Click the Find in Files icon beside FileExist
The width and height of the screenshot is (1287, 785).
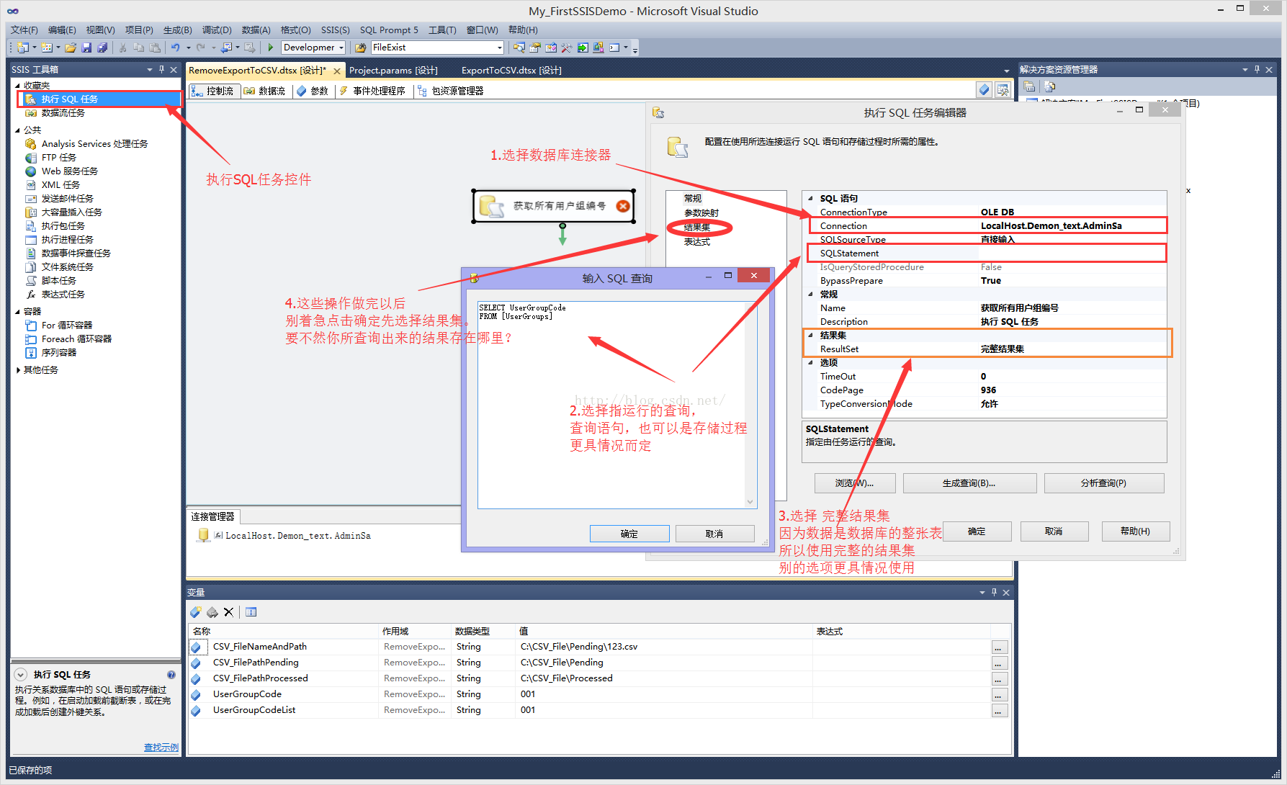coord(361,48)
